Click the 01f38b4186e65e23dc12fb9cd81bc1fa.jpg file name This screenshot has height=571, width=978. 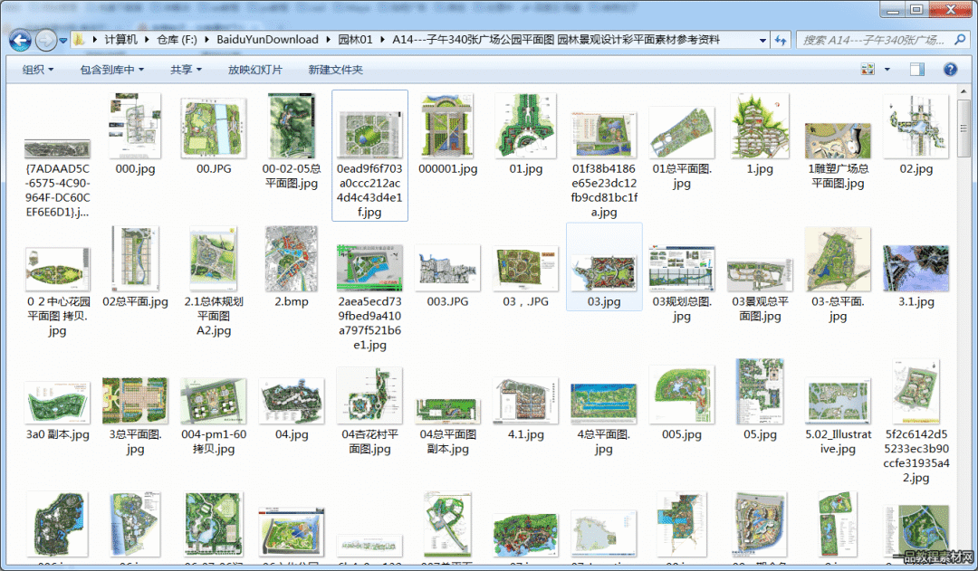coord(604,190)
